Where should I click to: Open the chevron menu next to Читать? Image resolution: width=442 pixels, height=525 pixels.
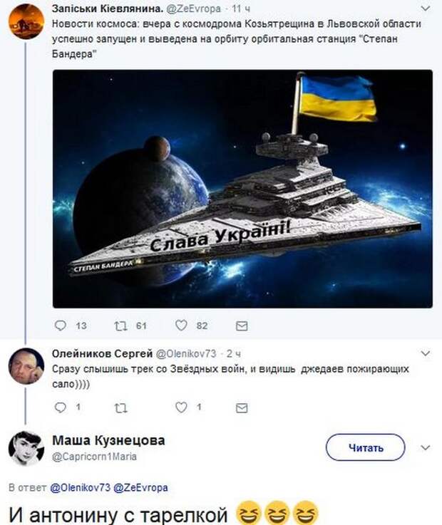425,448
